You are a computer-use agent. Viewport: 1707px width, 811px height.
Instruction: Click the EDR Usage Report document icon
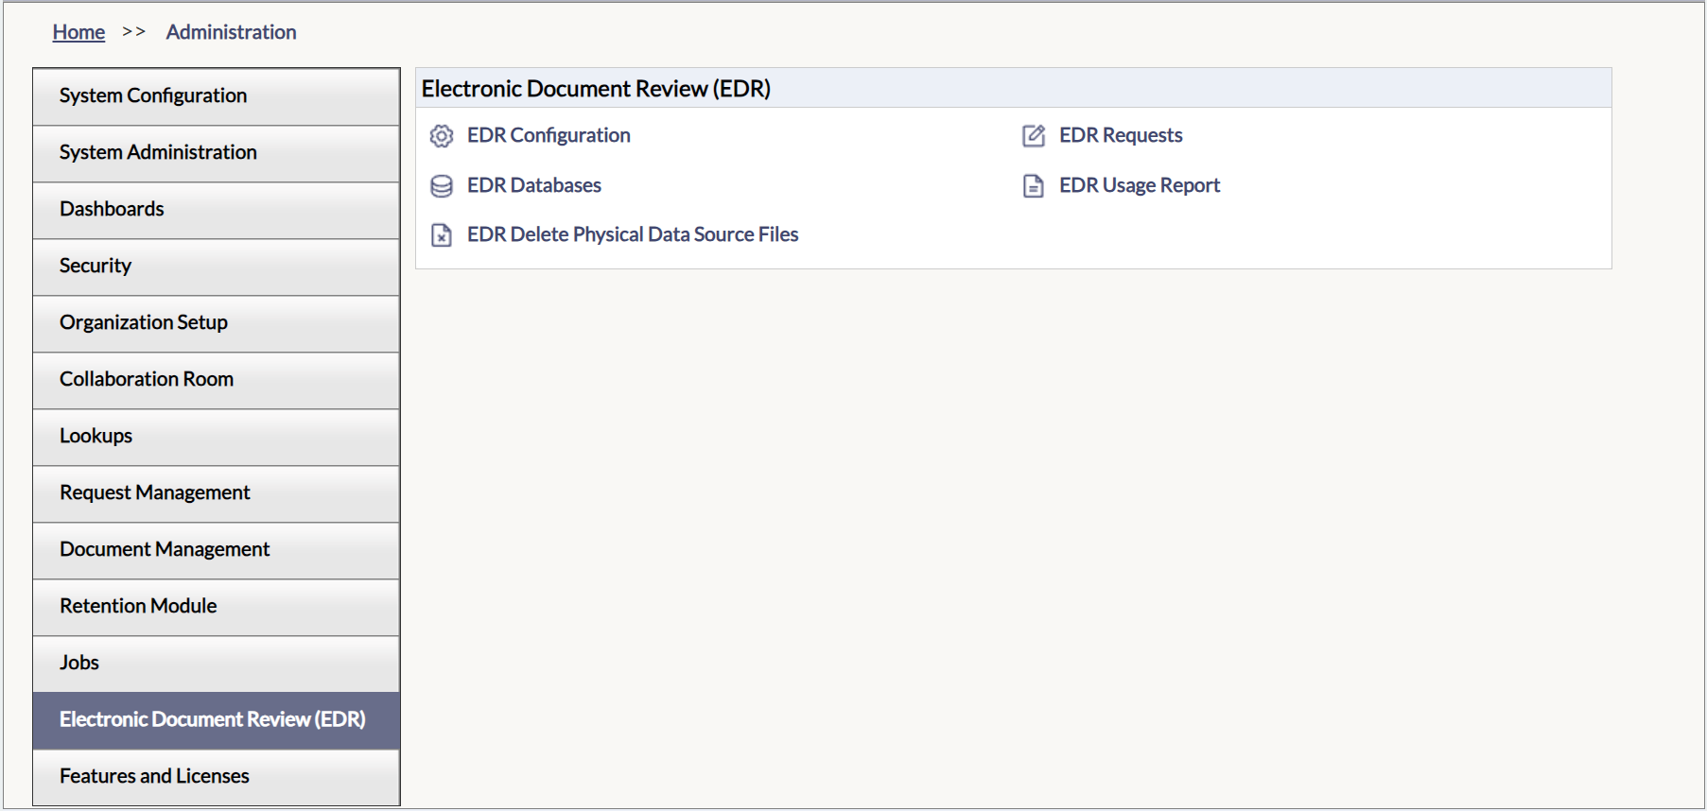[1034, 186]
